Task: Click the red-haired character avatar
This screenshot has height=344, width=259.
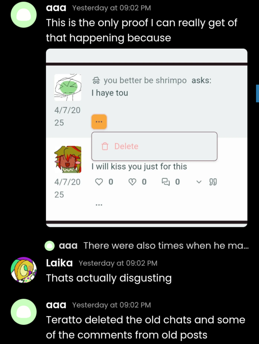Action: click(x=68, y=159)
